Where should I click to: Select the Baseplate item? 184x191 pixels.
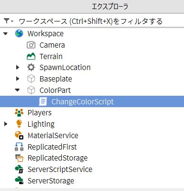tap(56, 79)
